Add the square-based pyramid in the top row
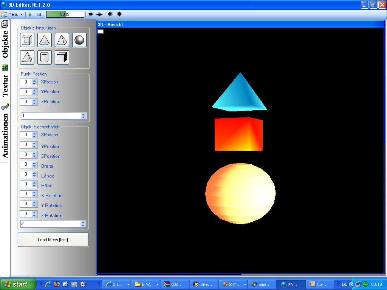 coord(62,40)
